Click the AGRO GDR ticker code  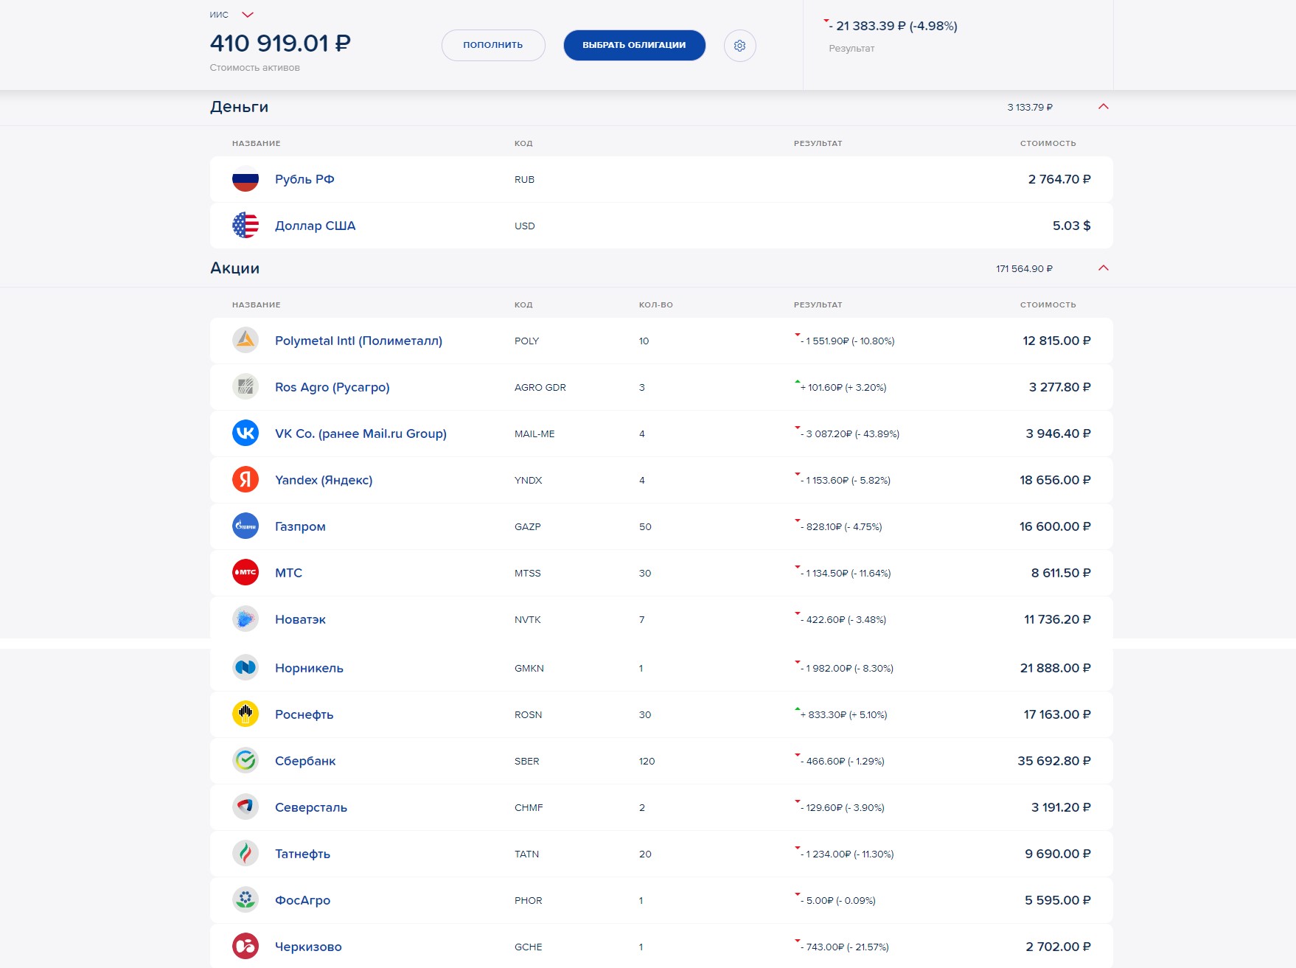click(x=540, y=387)
